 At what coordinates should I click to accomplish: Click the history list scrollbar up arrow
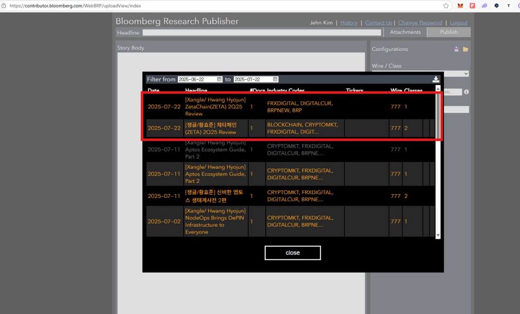[438, 90]
